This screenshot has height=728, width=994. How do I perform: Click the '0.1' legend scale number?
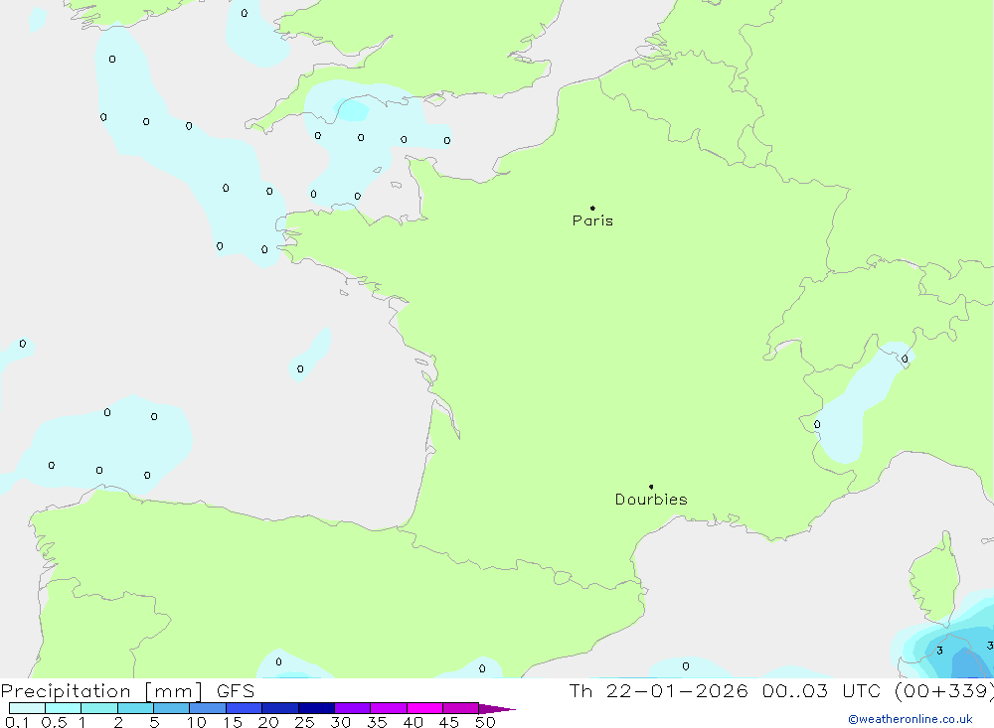click(17, 722)
